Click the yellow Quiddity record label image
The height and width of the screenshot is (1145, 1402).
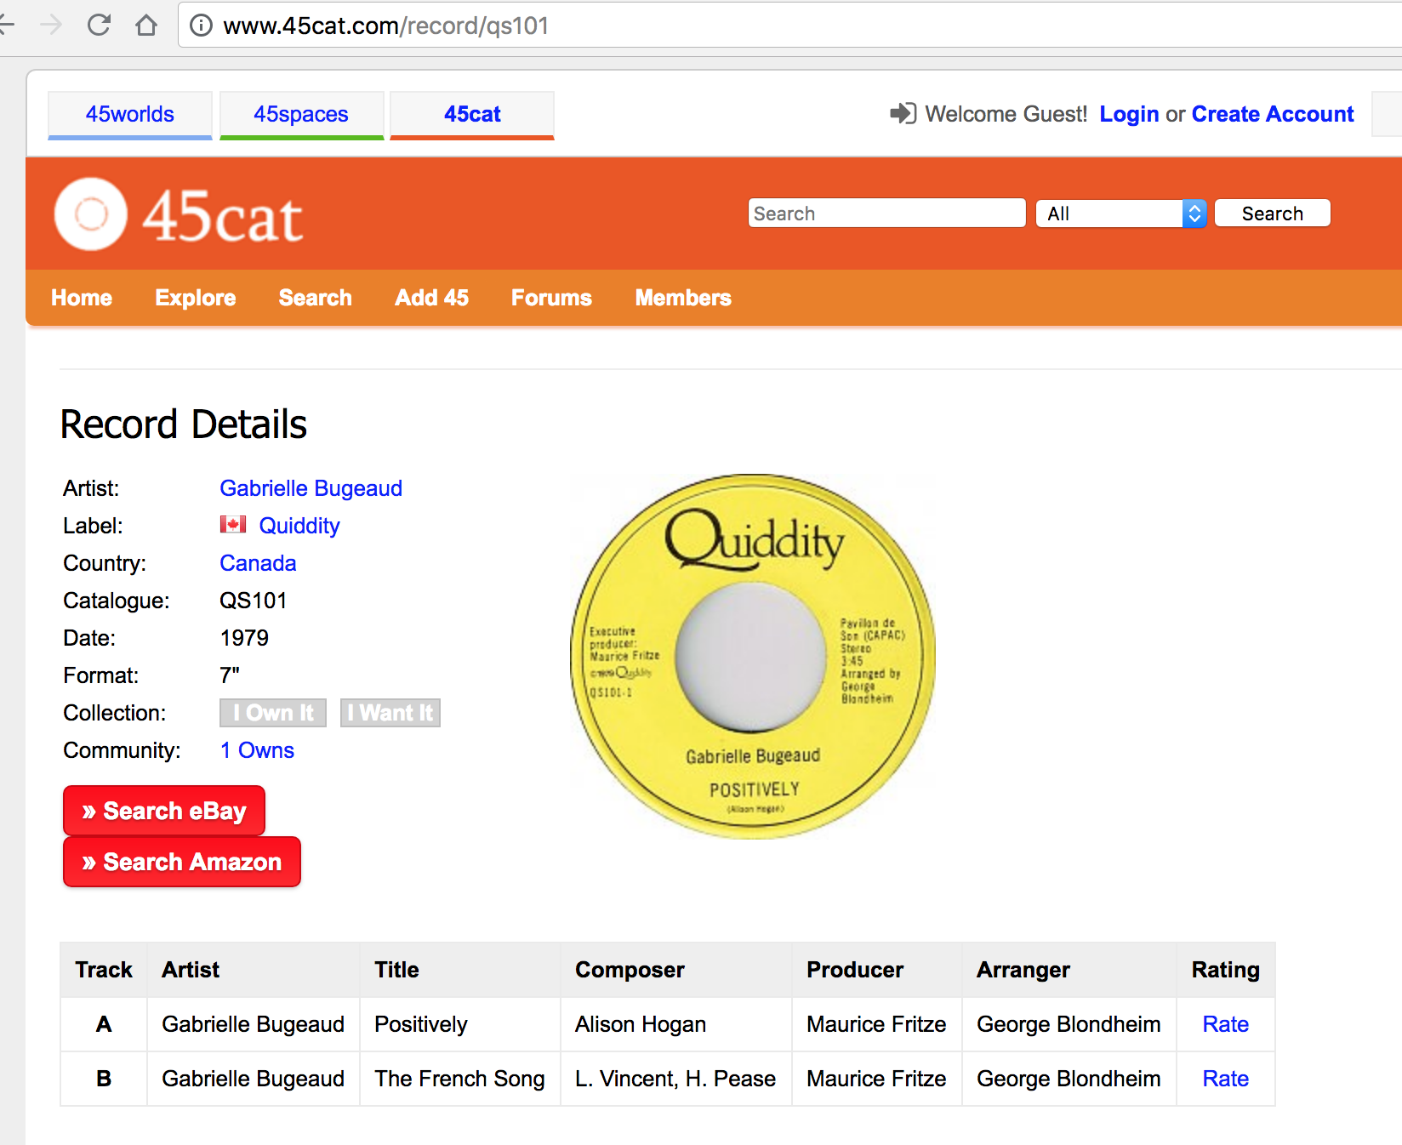click(753, 657)
